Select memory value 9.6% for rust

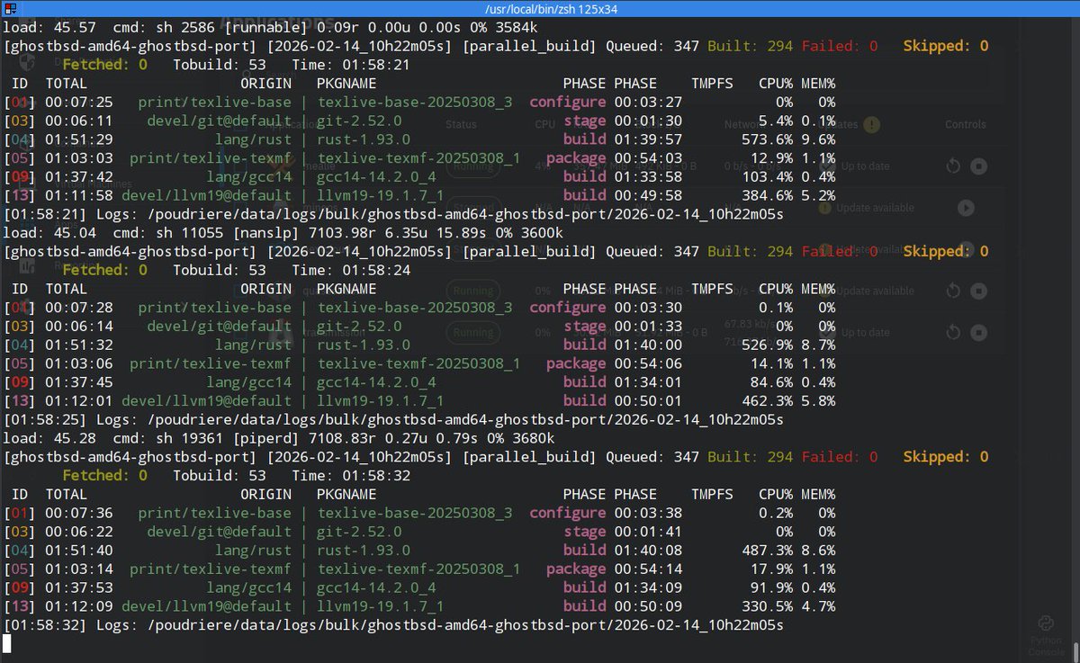coord(820,139)
